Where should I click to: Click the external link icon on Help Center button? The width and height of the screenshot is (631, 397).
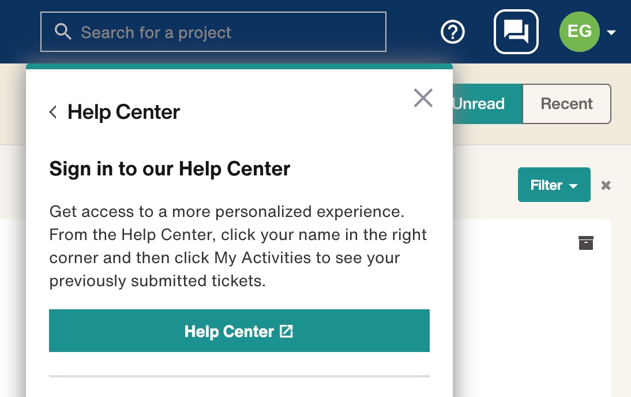tap(286, 331)
